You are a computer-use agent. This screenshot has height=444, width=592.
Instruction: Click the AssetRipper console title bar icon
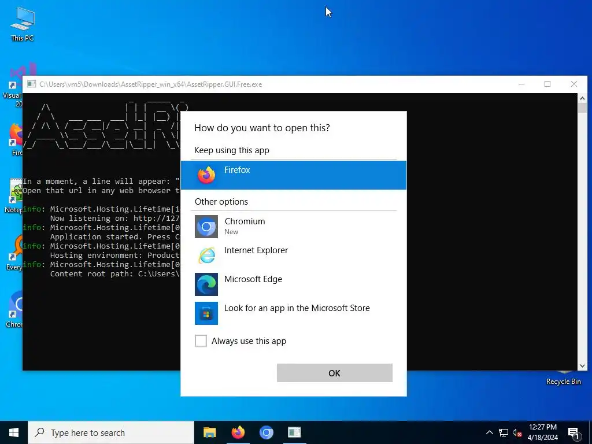32,84
